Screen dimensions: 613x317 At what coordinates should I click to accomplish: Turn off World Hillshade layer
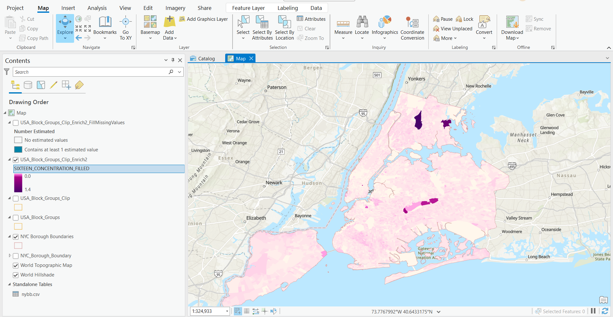point(16,275)
